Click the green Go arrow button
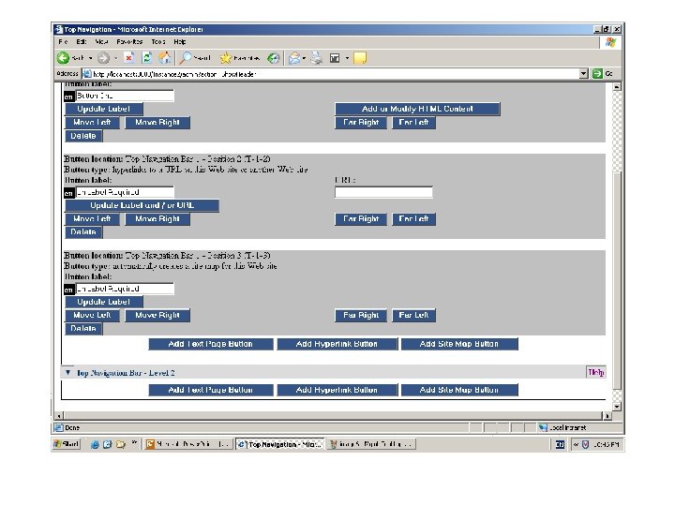This screenshot has height=506, width=675. (597, 74)
